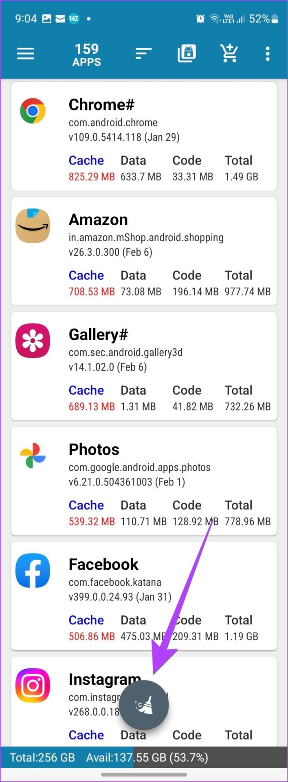Select the Photos app name entry

[x=94, y=450]
